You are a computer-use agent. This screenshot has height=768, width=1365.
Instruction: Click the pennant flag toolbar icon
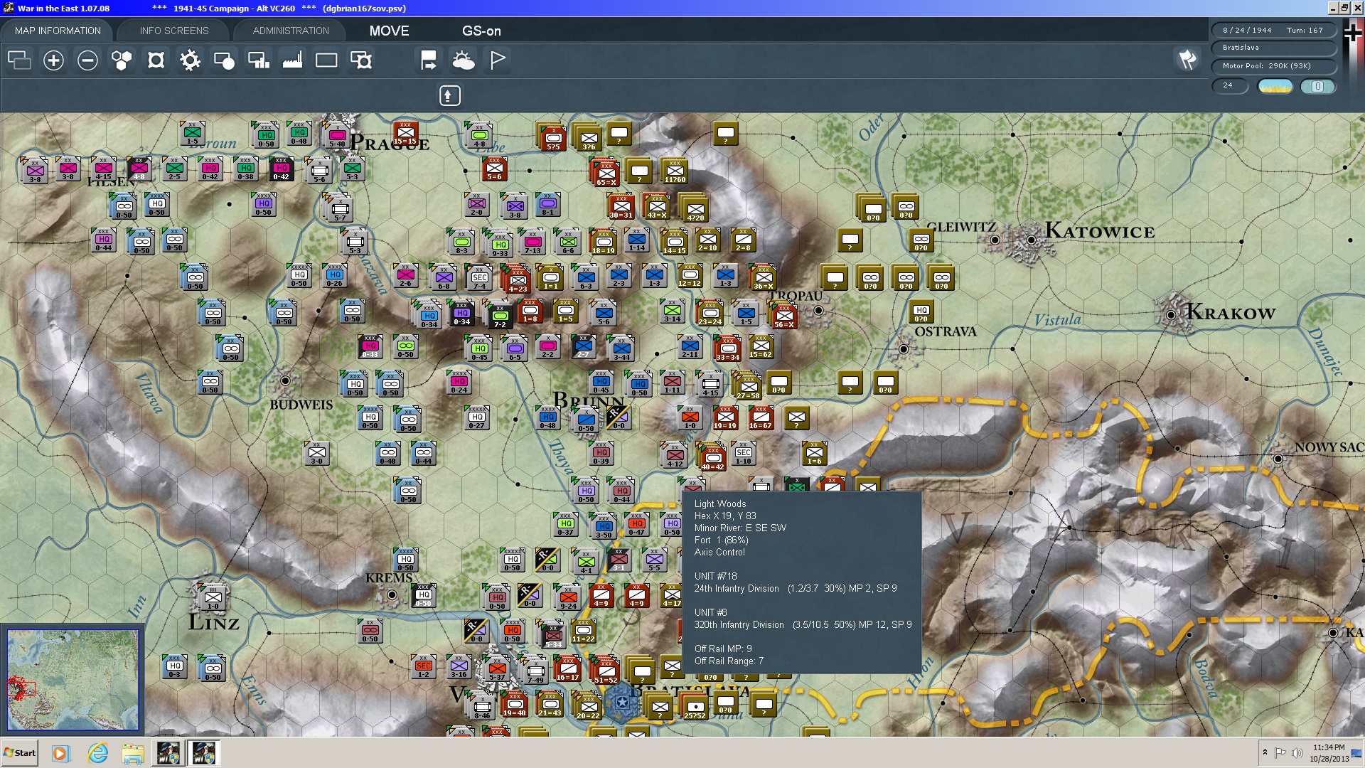(498, 60)
